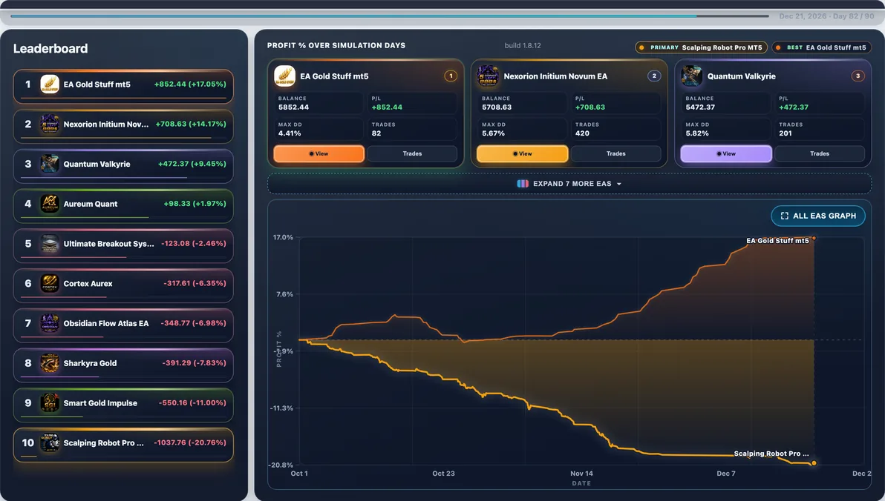Click Scalping Robot Pro leaderboard icon
Screen dimensions: 885x501
[x=50, y=443]
